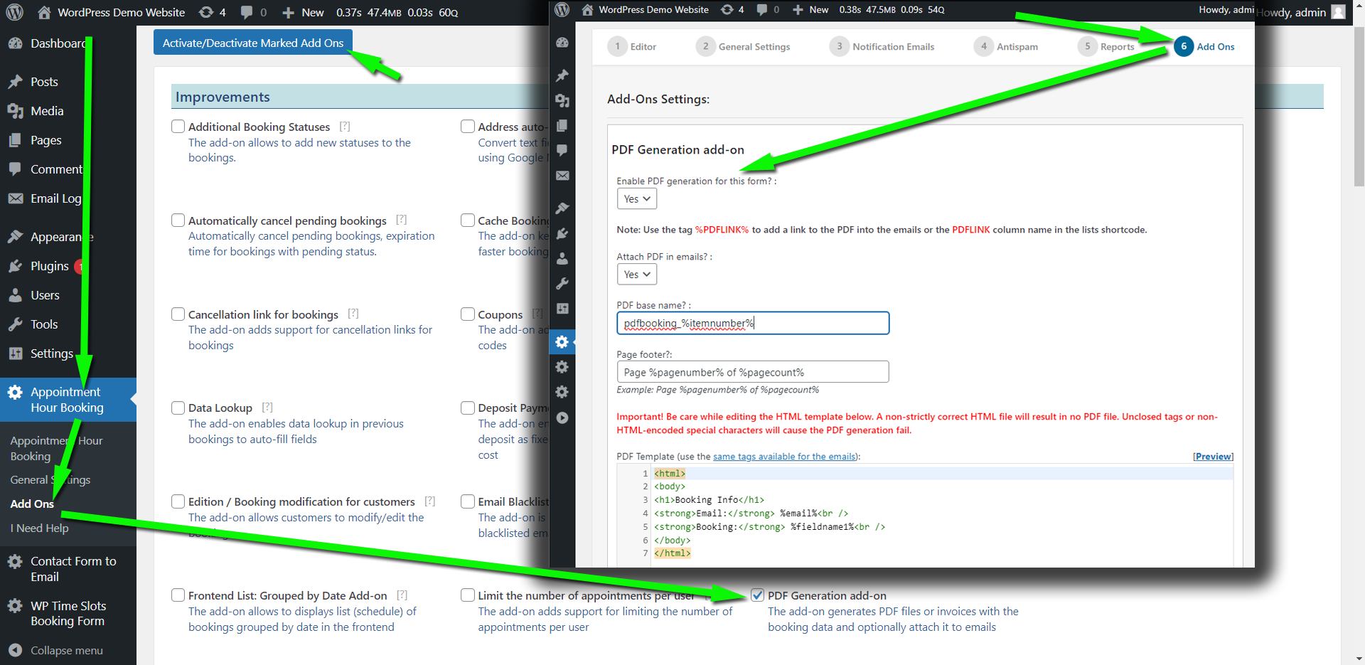
Task: Open the Media icon in sidebar
Action: (x=16, y=111)
